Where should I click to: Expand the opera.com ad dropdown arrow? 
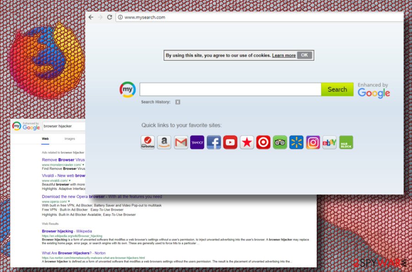tap(69, 201)
